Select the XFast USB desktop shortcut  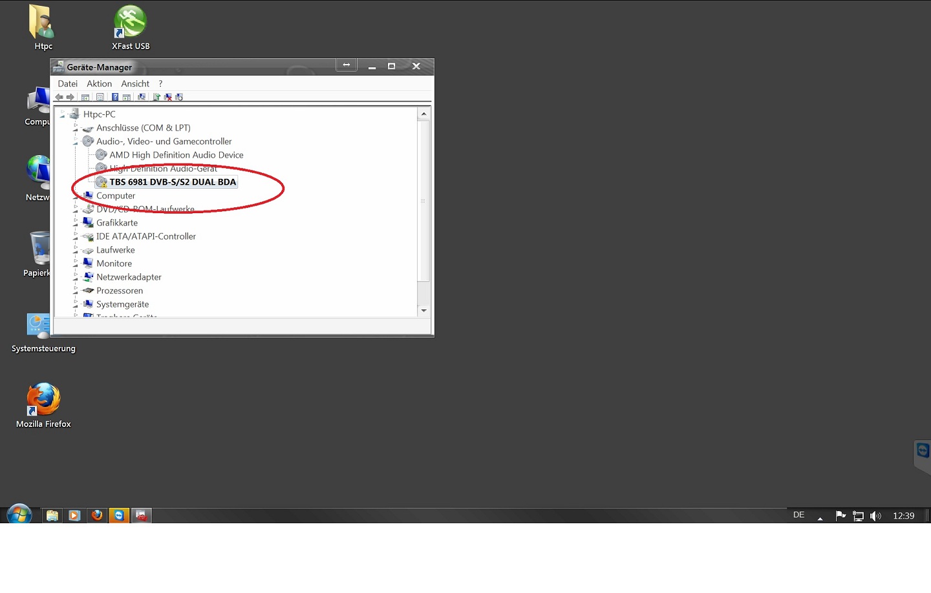131,28
